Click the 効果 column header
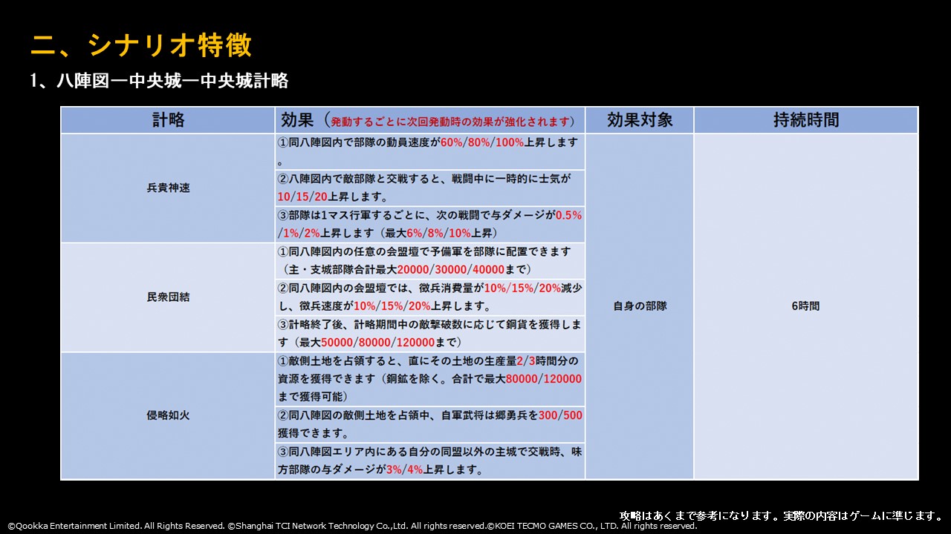The height and width of the screenshot is (534, 951). pyautogui.click(x=430, y=120)
